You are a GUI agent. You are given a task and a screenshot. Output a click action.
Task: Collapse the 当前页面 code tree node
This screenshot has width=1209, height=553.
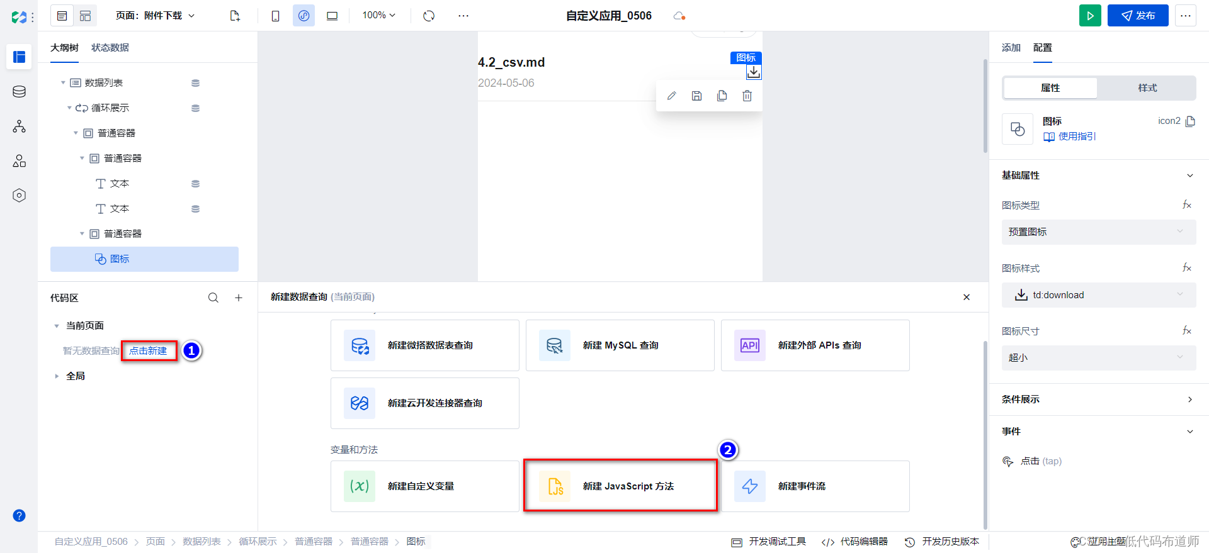tap(57, 326)
